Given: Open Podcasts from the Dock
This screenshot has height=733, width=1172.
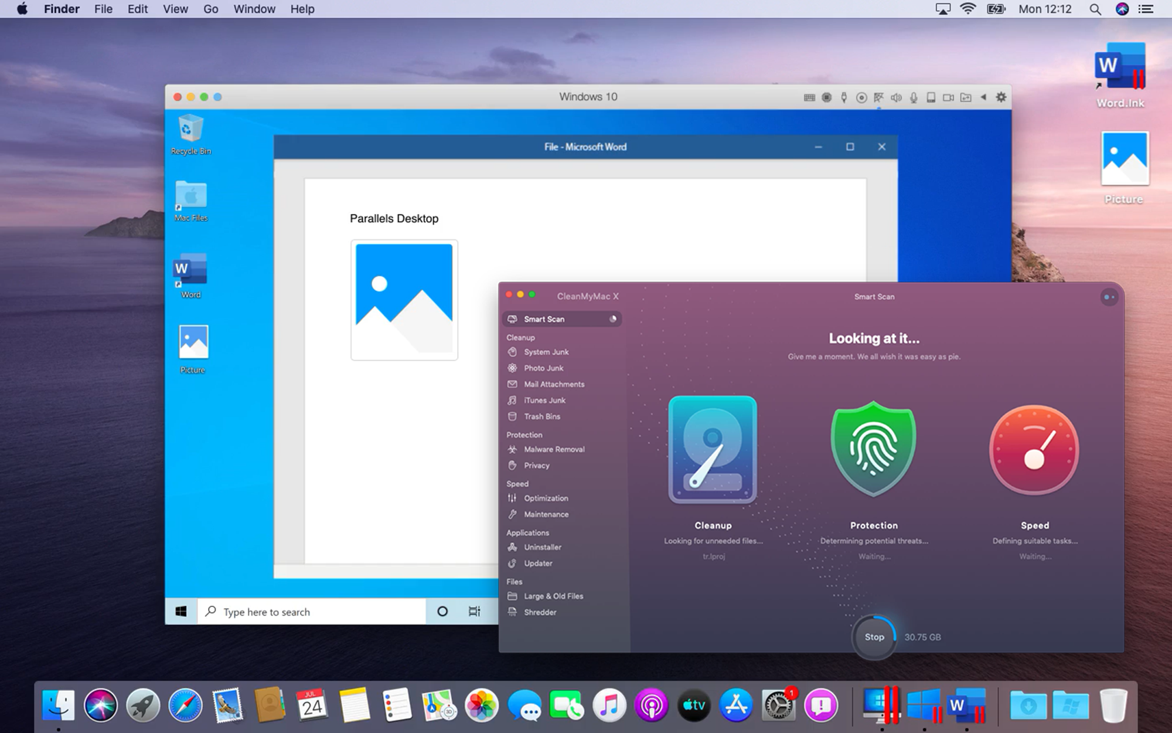Looking at the screenshot, I should [x=651, y=704].
